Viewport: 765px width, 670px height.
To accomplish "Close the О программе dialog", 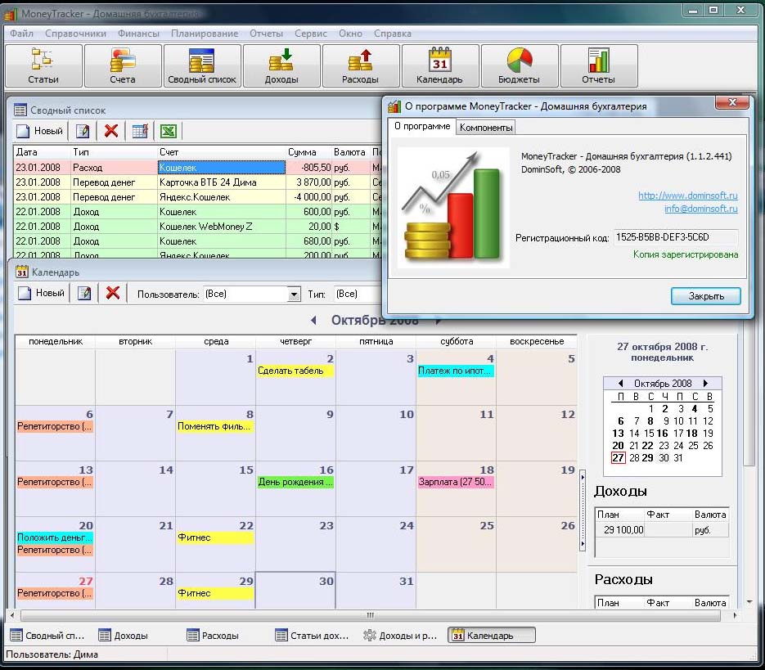I will [731, 102].
